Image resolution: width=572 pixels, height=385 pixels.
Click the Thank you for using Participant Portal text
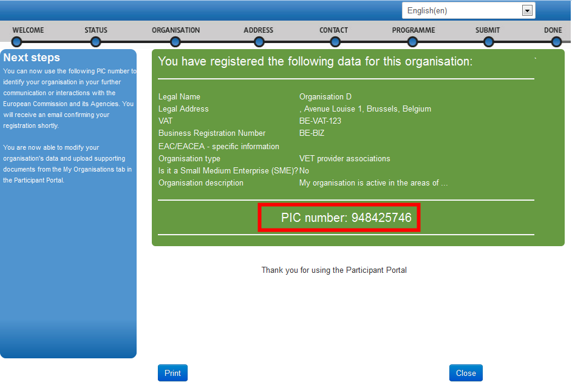click(x=334, y=270)
